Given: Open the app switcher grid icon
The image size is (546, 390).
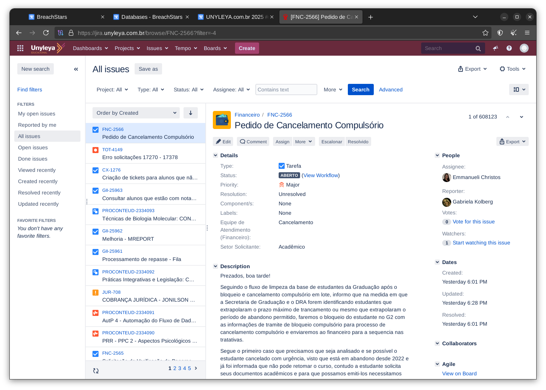Looking at the screenshot, I should [20, 48].
